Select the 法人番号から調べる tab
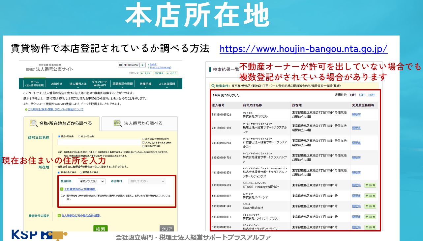 pyautogui.click(x=139, y=123)
